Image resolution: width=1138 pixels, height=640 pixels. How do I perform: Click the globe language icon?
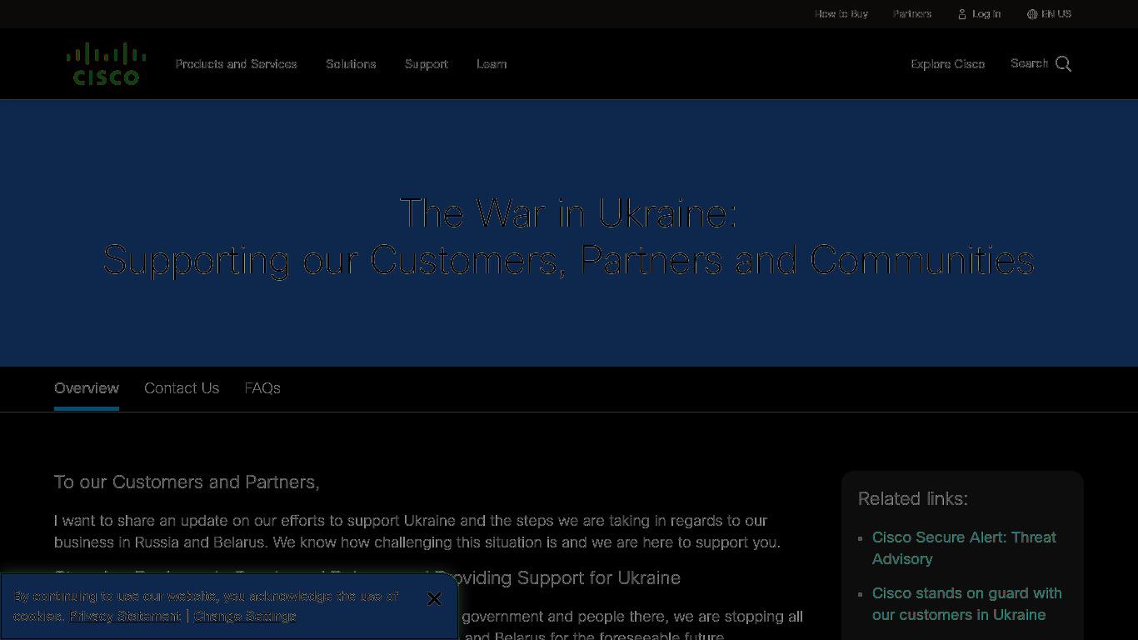point(1032,14)
